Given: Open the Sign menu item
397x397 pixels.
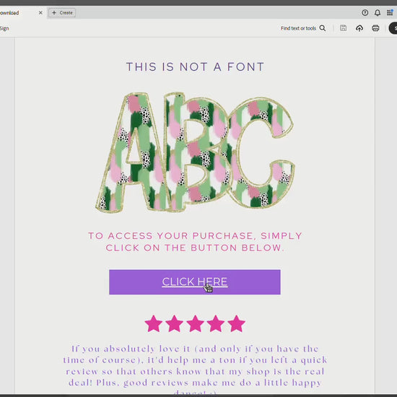Looking at the screenshot, I should coord(4,28).
